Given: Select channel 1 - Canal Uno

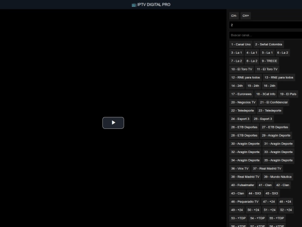Looking at the screenshot, I should point(240,44).
